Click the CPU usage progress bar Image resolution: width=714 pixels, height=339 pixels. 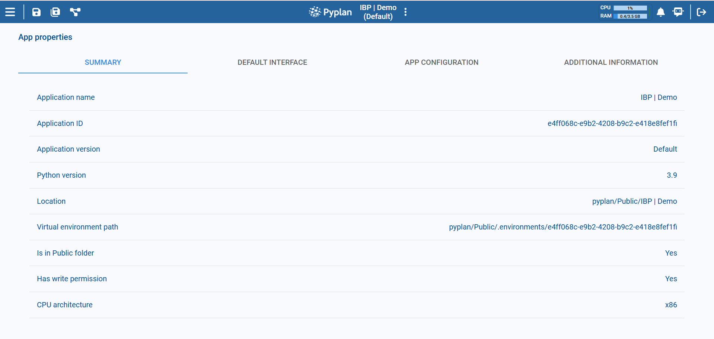click(629, 7)
